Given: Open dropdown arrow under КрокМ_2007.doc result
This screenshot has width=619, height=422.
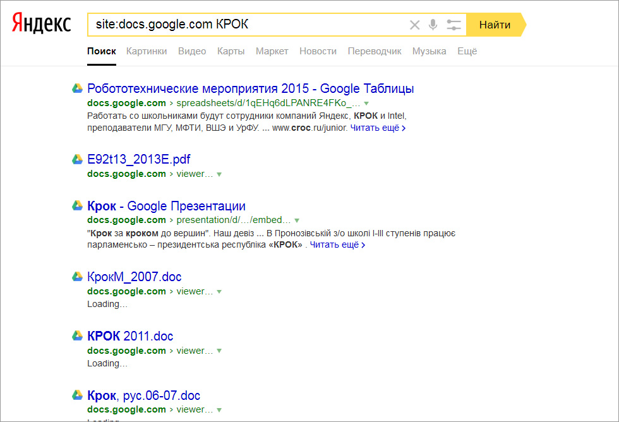Looking at the screenshot, I should pyautogui.click(x=219, y=292).
